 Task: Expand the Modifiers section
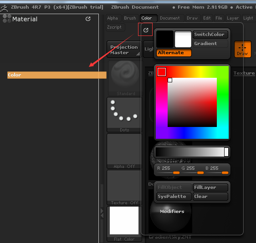pyautogui.click(x=172, y=211)
